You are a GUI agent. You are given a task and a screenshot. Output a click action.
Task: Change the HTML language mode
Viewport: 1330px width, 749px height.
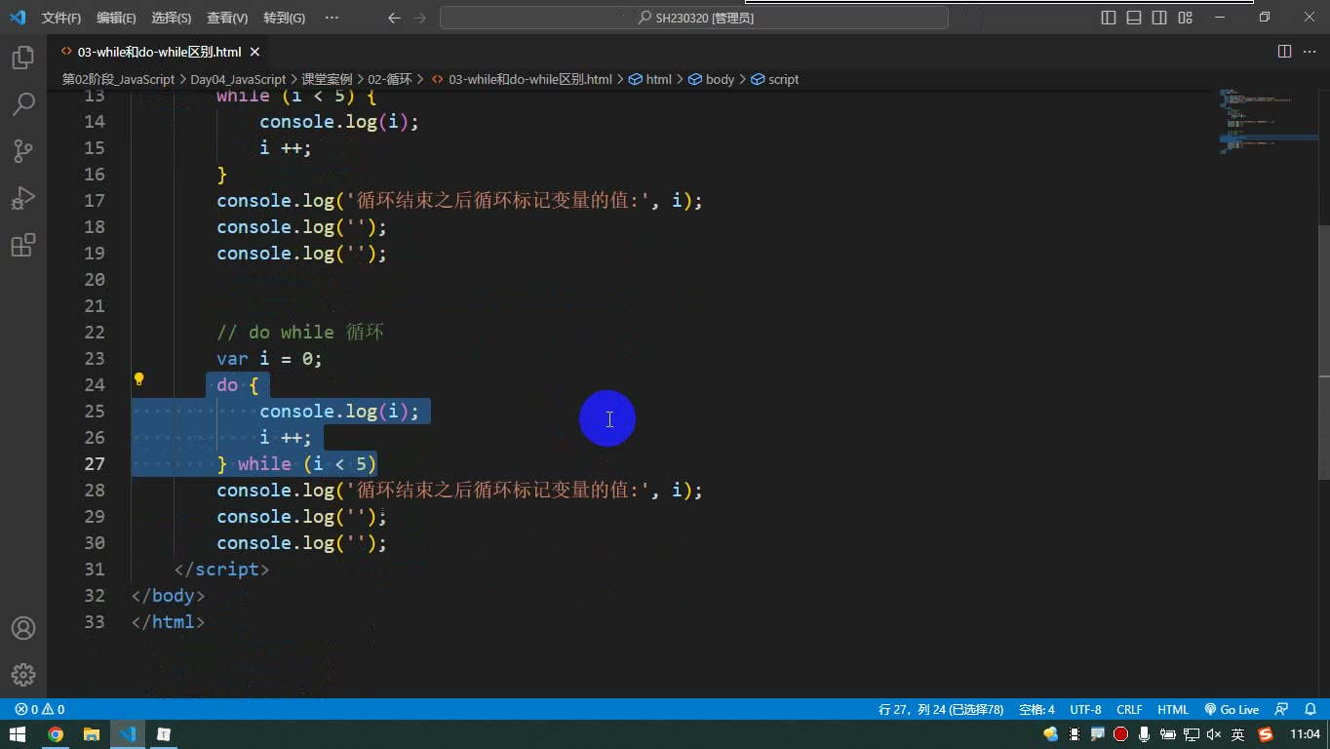click(1173, 709)
